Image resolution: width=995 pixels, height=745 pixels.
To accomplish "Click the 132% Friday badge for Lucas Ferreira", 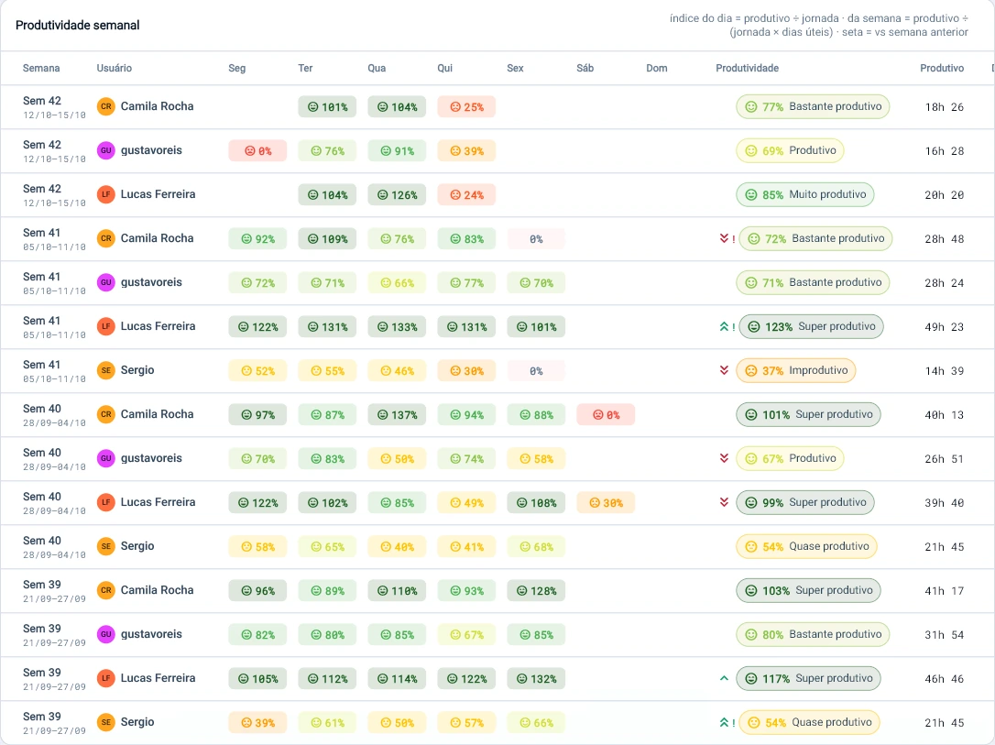I will coord(536,678).
